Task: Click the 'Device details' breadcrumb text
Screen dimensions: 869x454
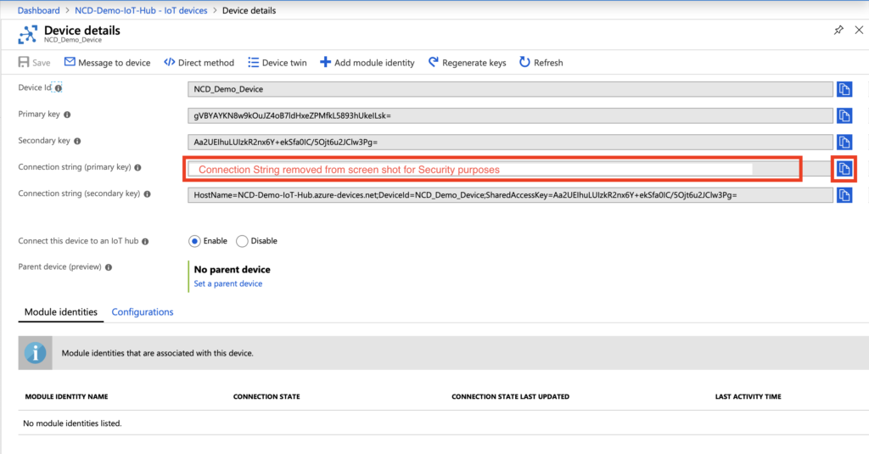Action: (x=249, y=10)
